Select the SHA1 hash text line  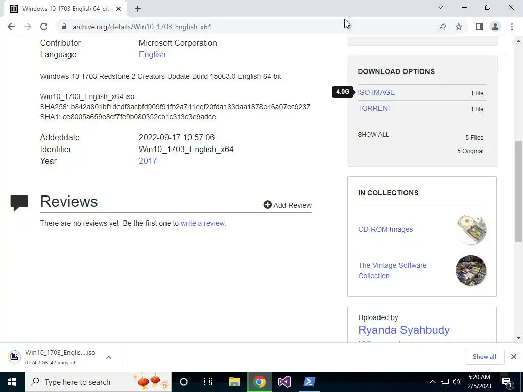(128, 117)
